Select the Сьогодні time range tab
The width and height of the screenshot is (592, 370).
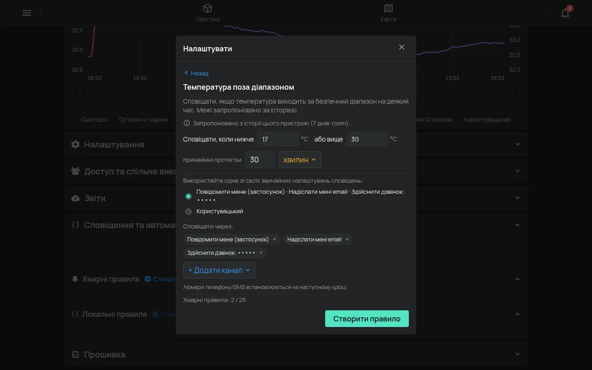pyautogui.click(x=94, y=119)
